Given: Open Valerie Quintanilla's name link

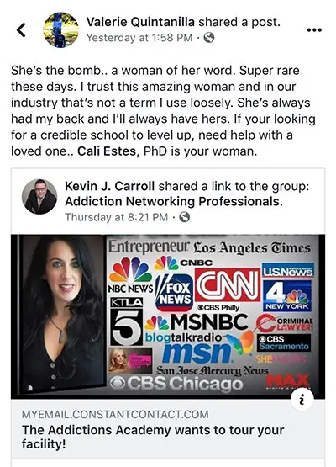Looking at the screenshot, I should pos(140,22).
